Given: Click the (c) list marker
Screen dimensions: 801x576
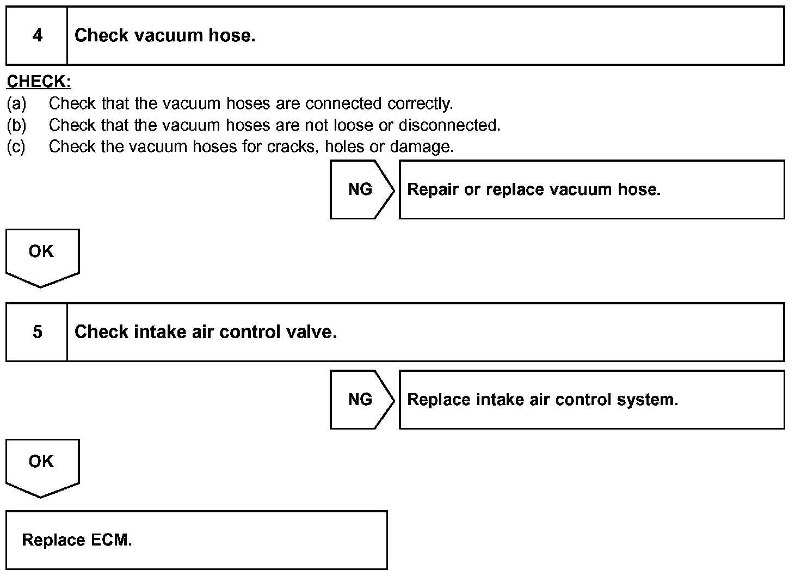Looking at the screenshot, I should pyautogui.click(x=16, y=147).
